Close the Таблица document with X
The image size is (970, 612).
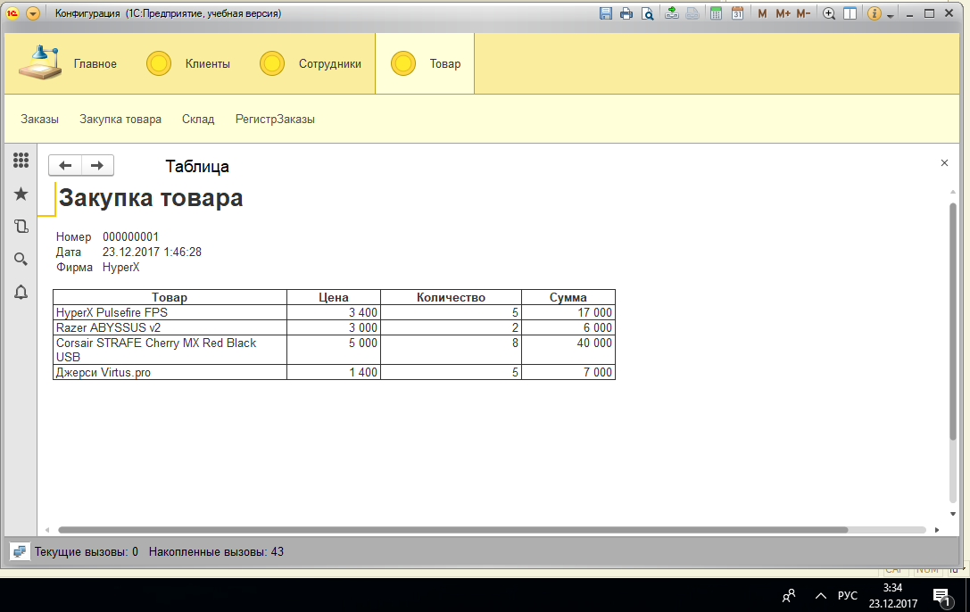click(x=944, y=162)
